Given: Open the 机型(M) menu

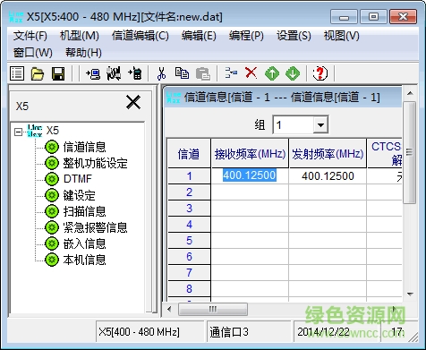Looking at the screenshot, I should click(80, 36).
